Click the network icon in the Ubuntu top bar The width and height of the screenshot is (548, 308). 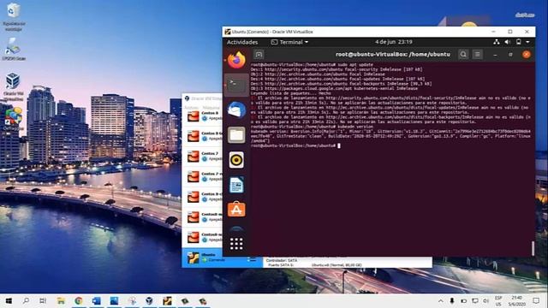(x=497, y=42)
